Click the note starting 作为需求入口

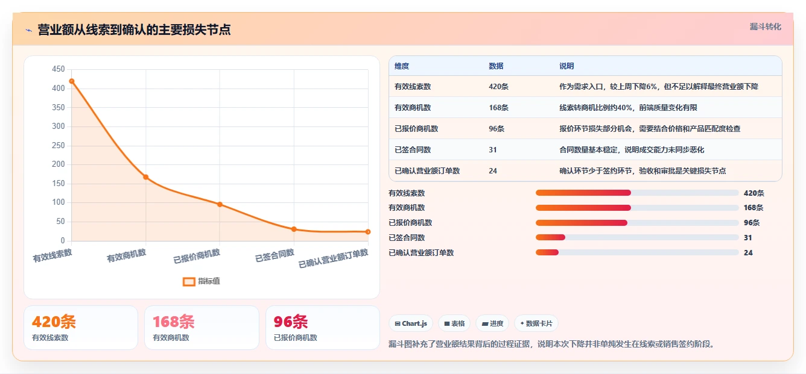(x=659, y=87)
